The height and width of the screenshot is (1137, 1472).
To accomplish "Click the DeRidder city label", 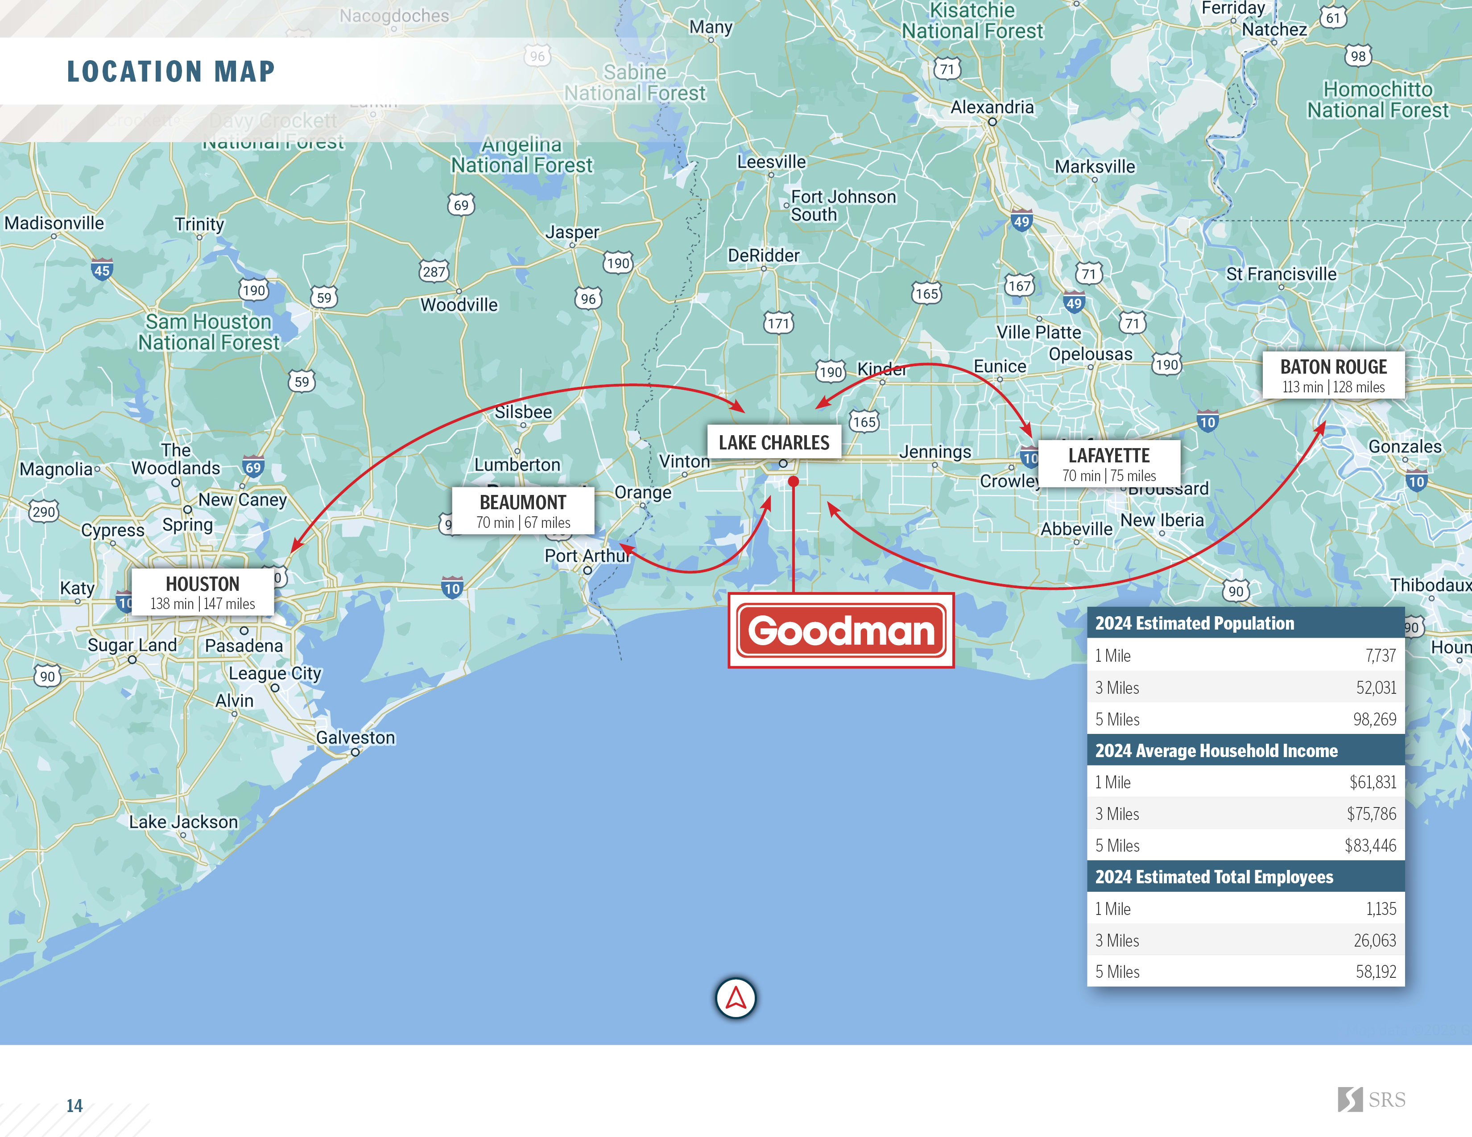I will tap(764, 255).
